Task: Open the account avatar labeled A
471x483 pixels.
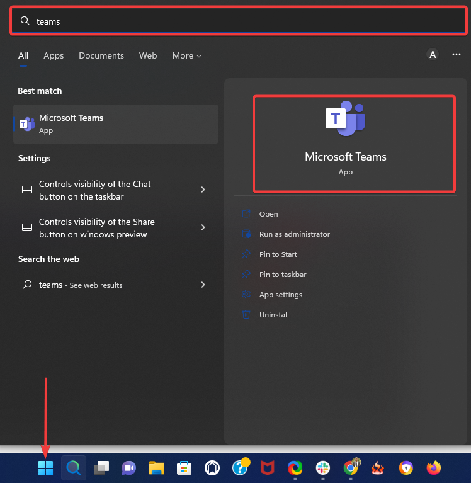Action: 433,55
